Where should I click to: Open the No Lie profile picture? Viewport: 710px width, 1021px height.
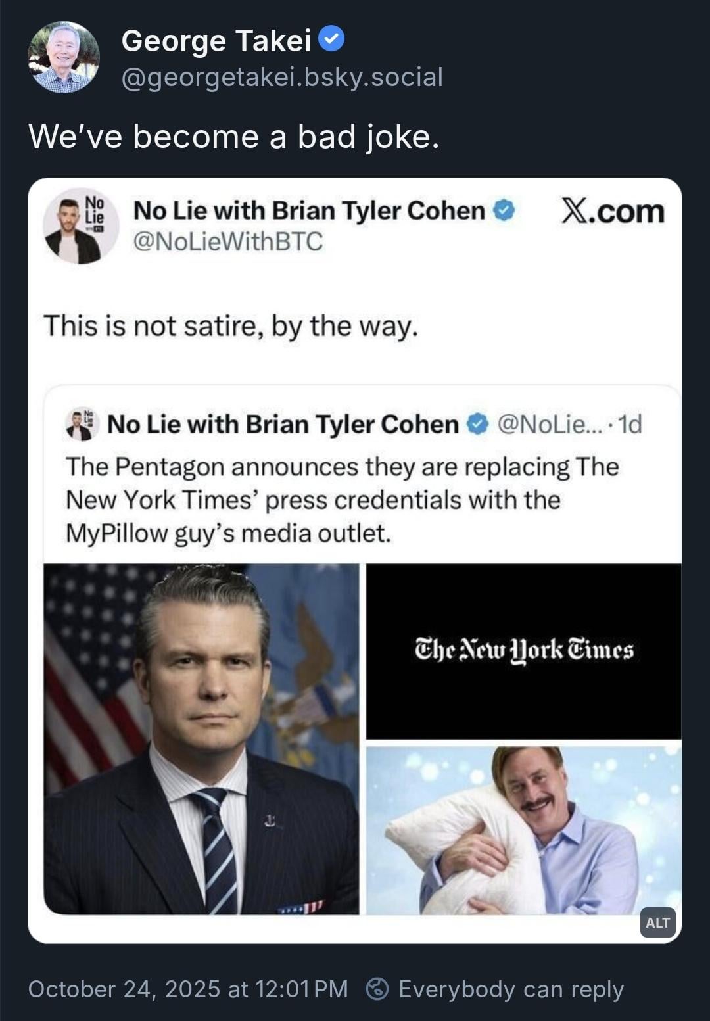[x=80, y=226]
